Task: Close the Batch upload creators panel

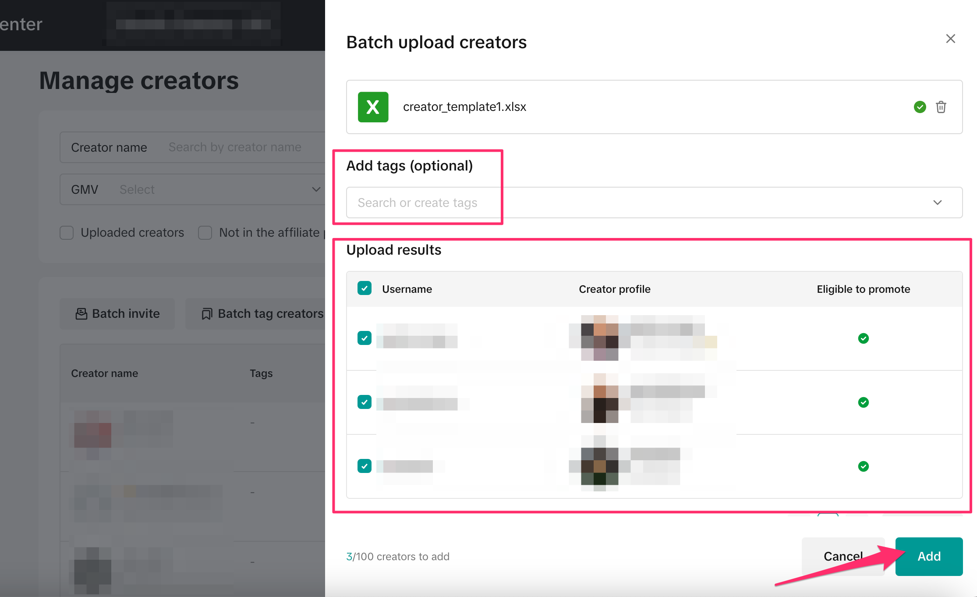Action: (x=950, y=39)
